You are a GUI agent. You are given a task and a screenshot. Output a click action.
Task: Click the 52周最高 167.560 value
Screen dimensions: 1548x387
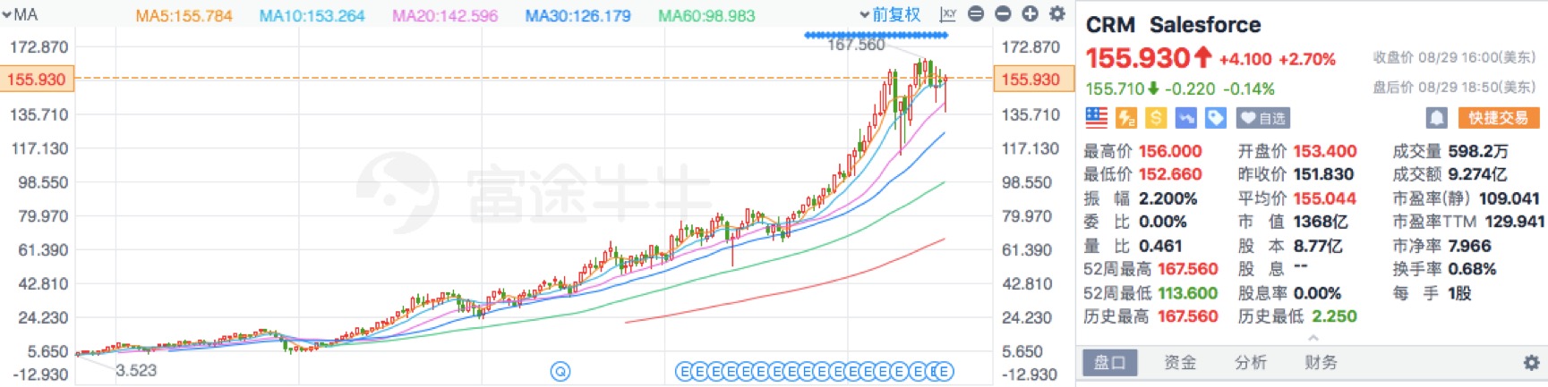(1188, 269)
